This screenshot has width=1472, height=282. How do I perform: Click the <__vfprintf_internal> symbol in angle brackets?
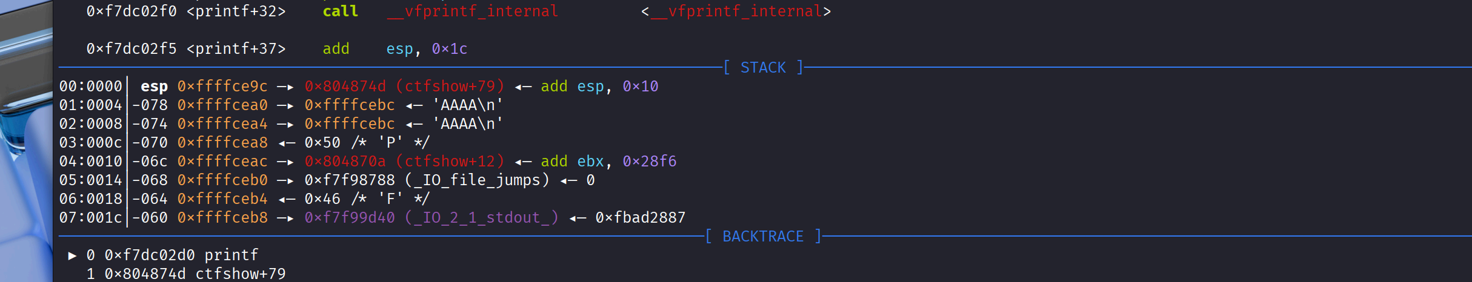[x=736, y=11]
